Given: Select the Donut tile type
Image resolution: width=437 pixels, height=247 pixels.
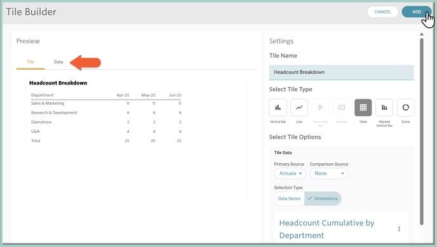Looking at the screenshot, I should pyautogui.click(x=405, y=107).
